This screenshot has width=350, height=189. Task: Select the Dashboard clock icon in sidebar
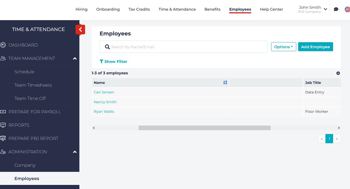coord(3,45)
